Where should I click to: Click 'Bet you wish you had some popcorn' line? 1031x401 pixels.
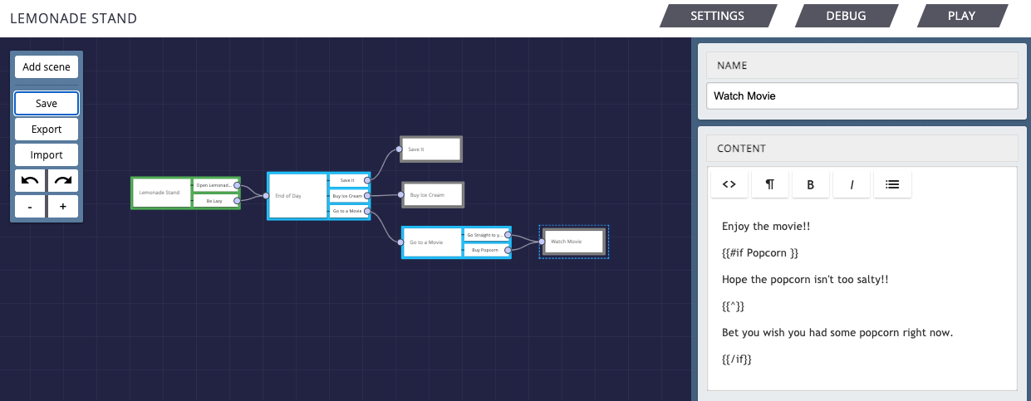[837, 333]
